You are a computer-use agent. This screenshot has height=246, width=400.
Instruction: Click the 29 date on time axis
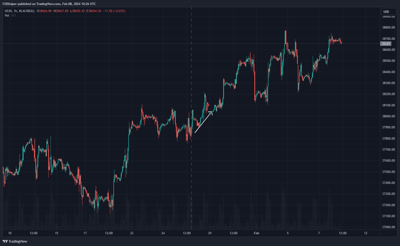[x=210, y=233]
